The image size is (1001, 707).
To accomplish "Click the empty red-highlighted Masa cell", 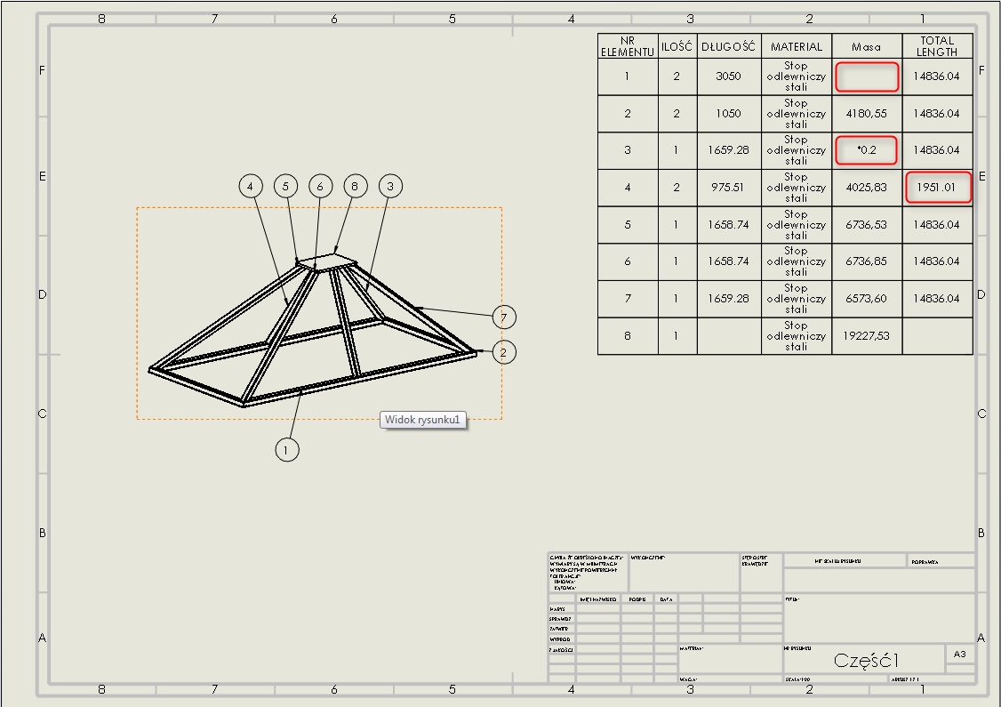I will (866, 76).
